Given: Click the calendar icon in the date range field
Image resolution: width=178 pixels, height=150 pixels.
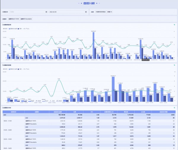Looking at the screenshot, I should pyautogui.click(x=47, y=12).
